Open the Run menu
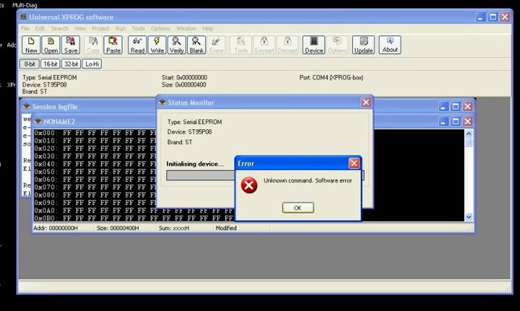Image resolution: width=520 pixels, height=311 pixels. coord(120,28)
